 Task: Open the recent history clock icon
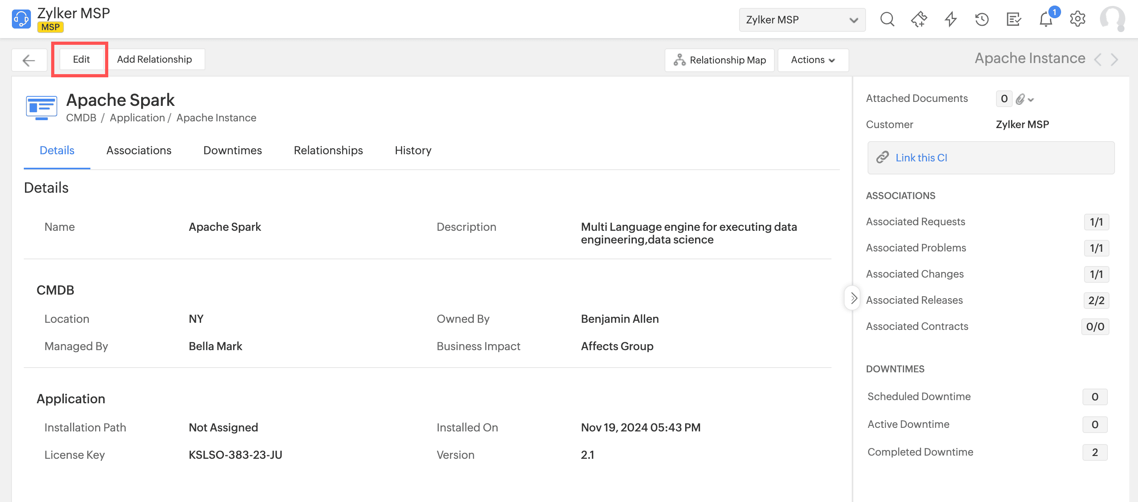click(982, 19)
